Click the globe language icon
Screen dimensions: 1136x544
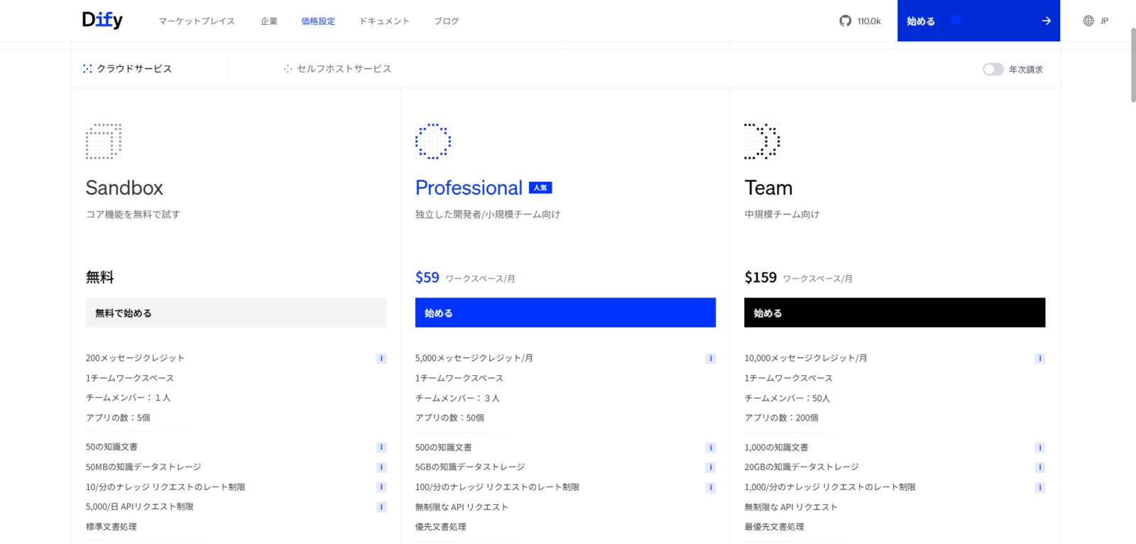[1088, 21]
